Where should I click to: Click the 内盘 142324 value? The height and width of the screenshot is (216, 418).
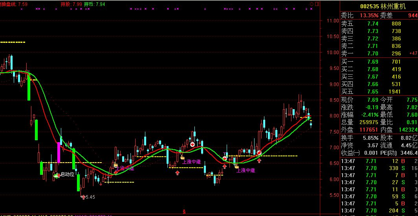point(408,130)
